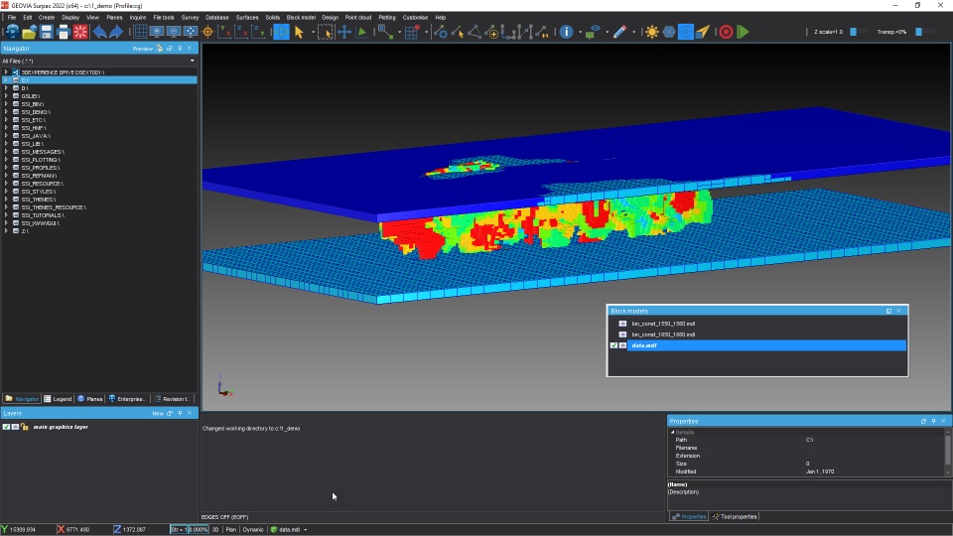Switch to the Planes tab
Screen dimensions: 953x536
tap(90, 399)
